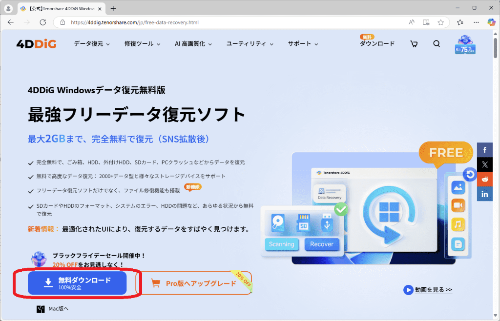The width and height of the screenshot is (500, 321).
Task: Share the page on X
Action: coord(485,164)
